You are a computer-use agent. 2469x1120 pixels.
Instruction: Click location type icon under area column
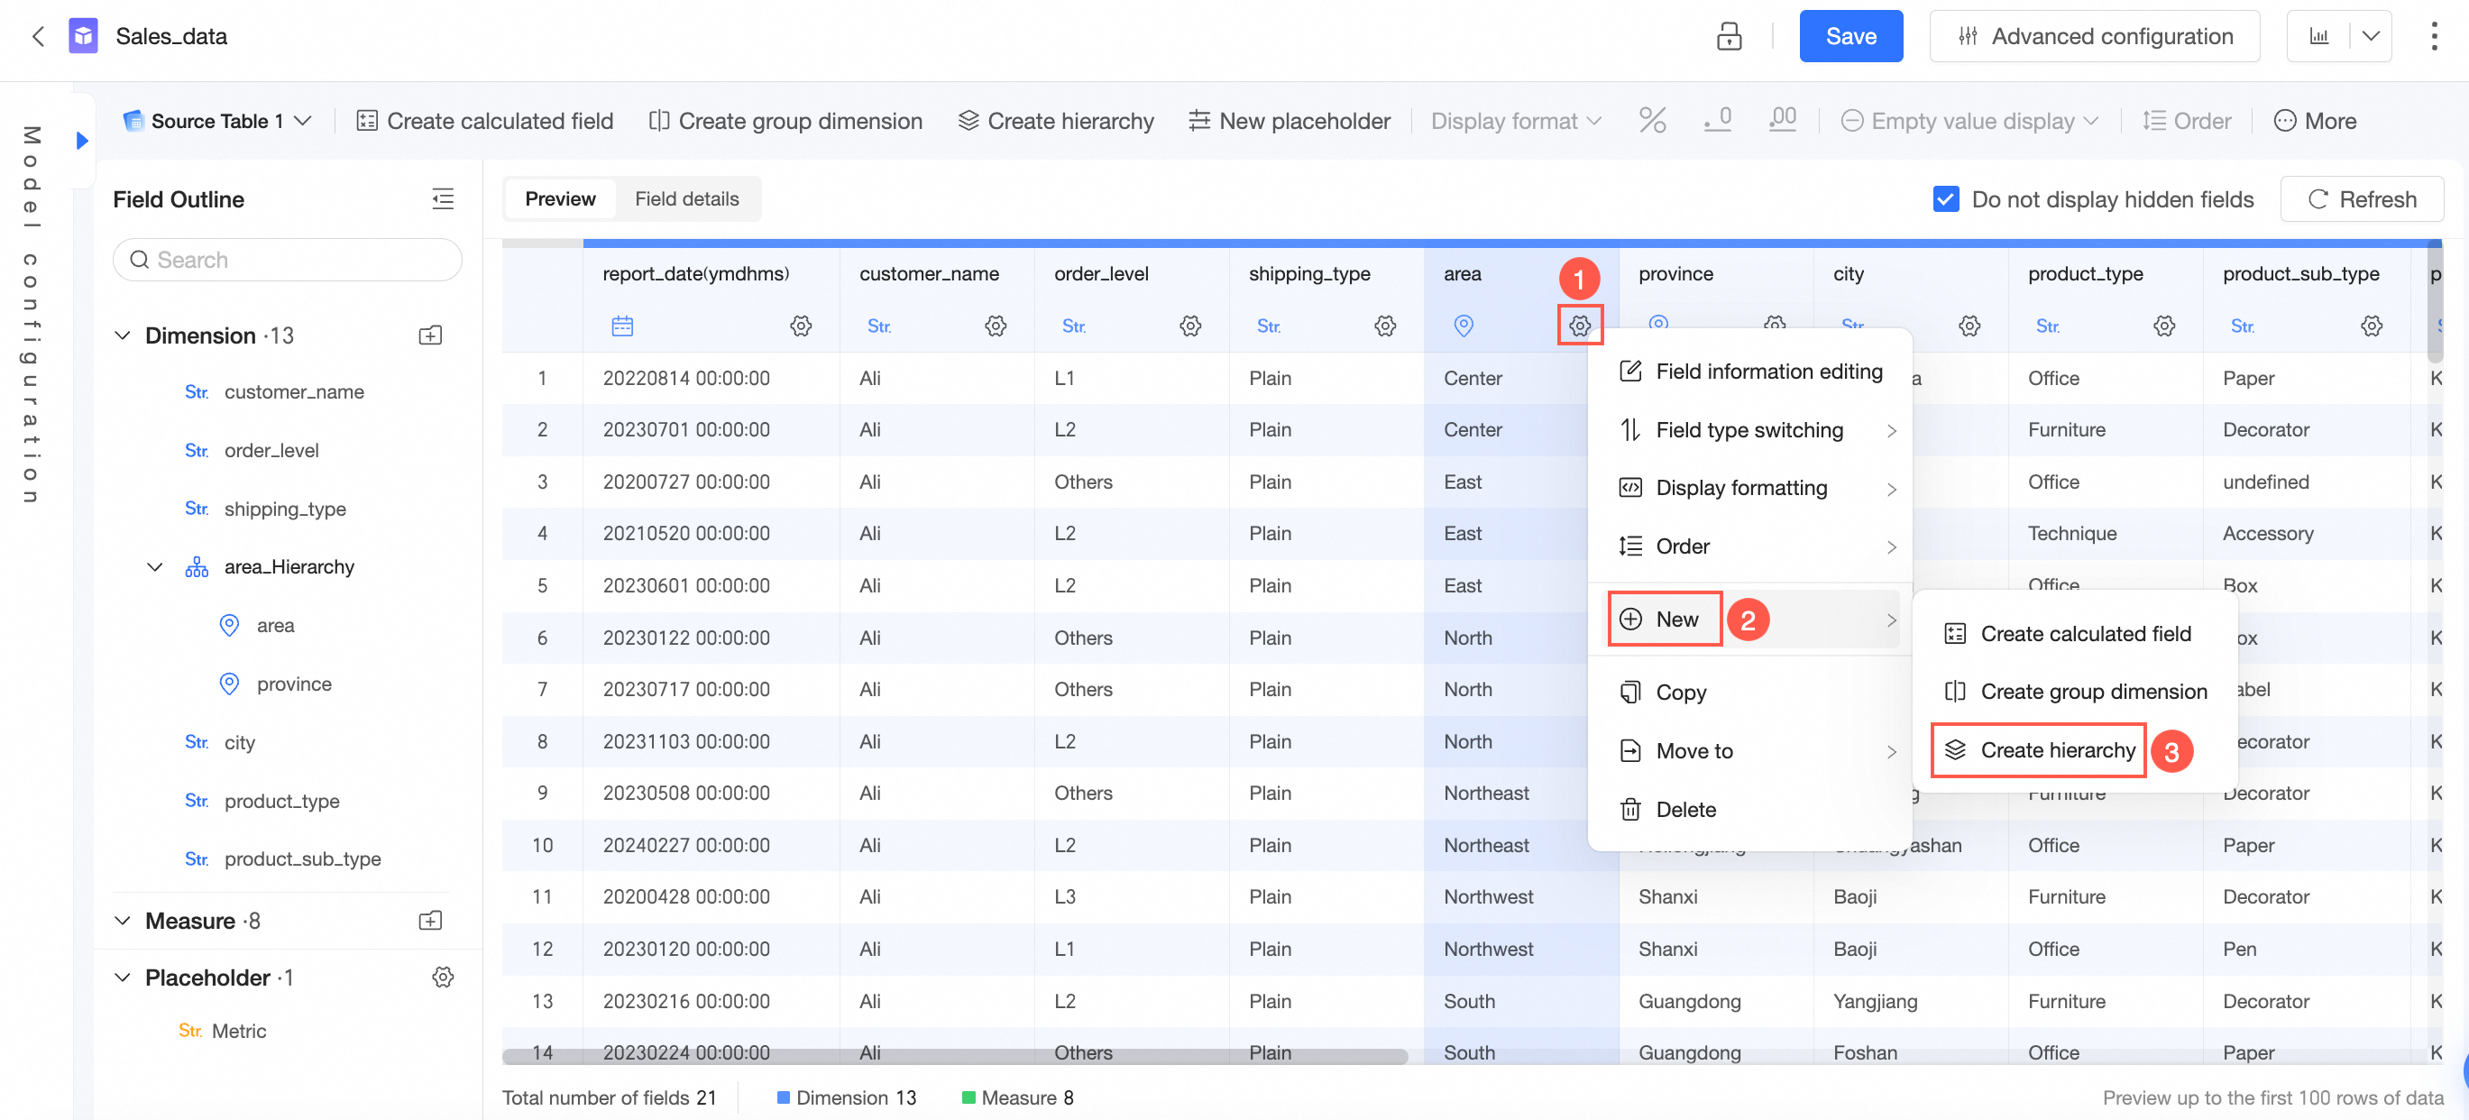click(x=1464, y=326)
